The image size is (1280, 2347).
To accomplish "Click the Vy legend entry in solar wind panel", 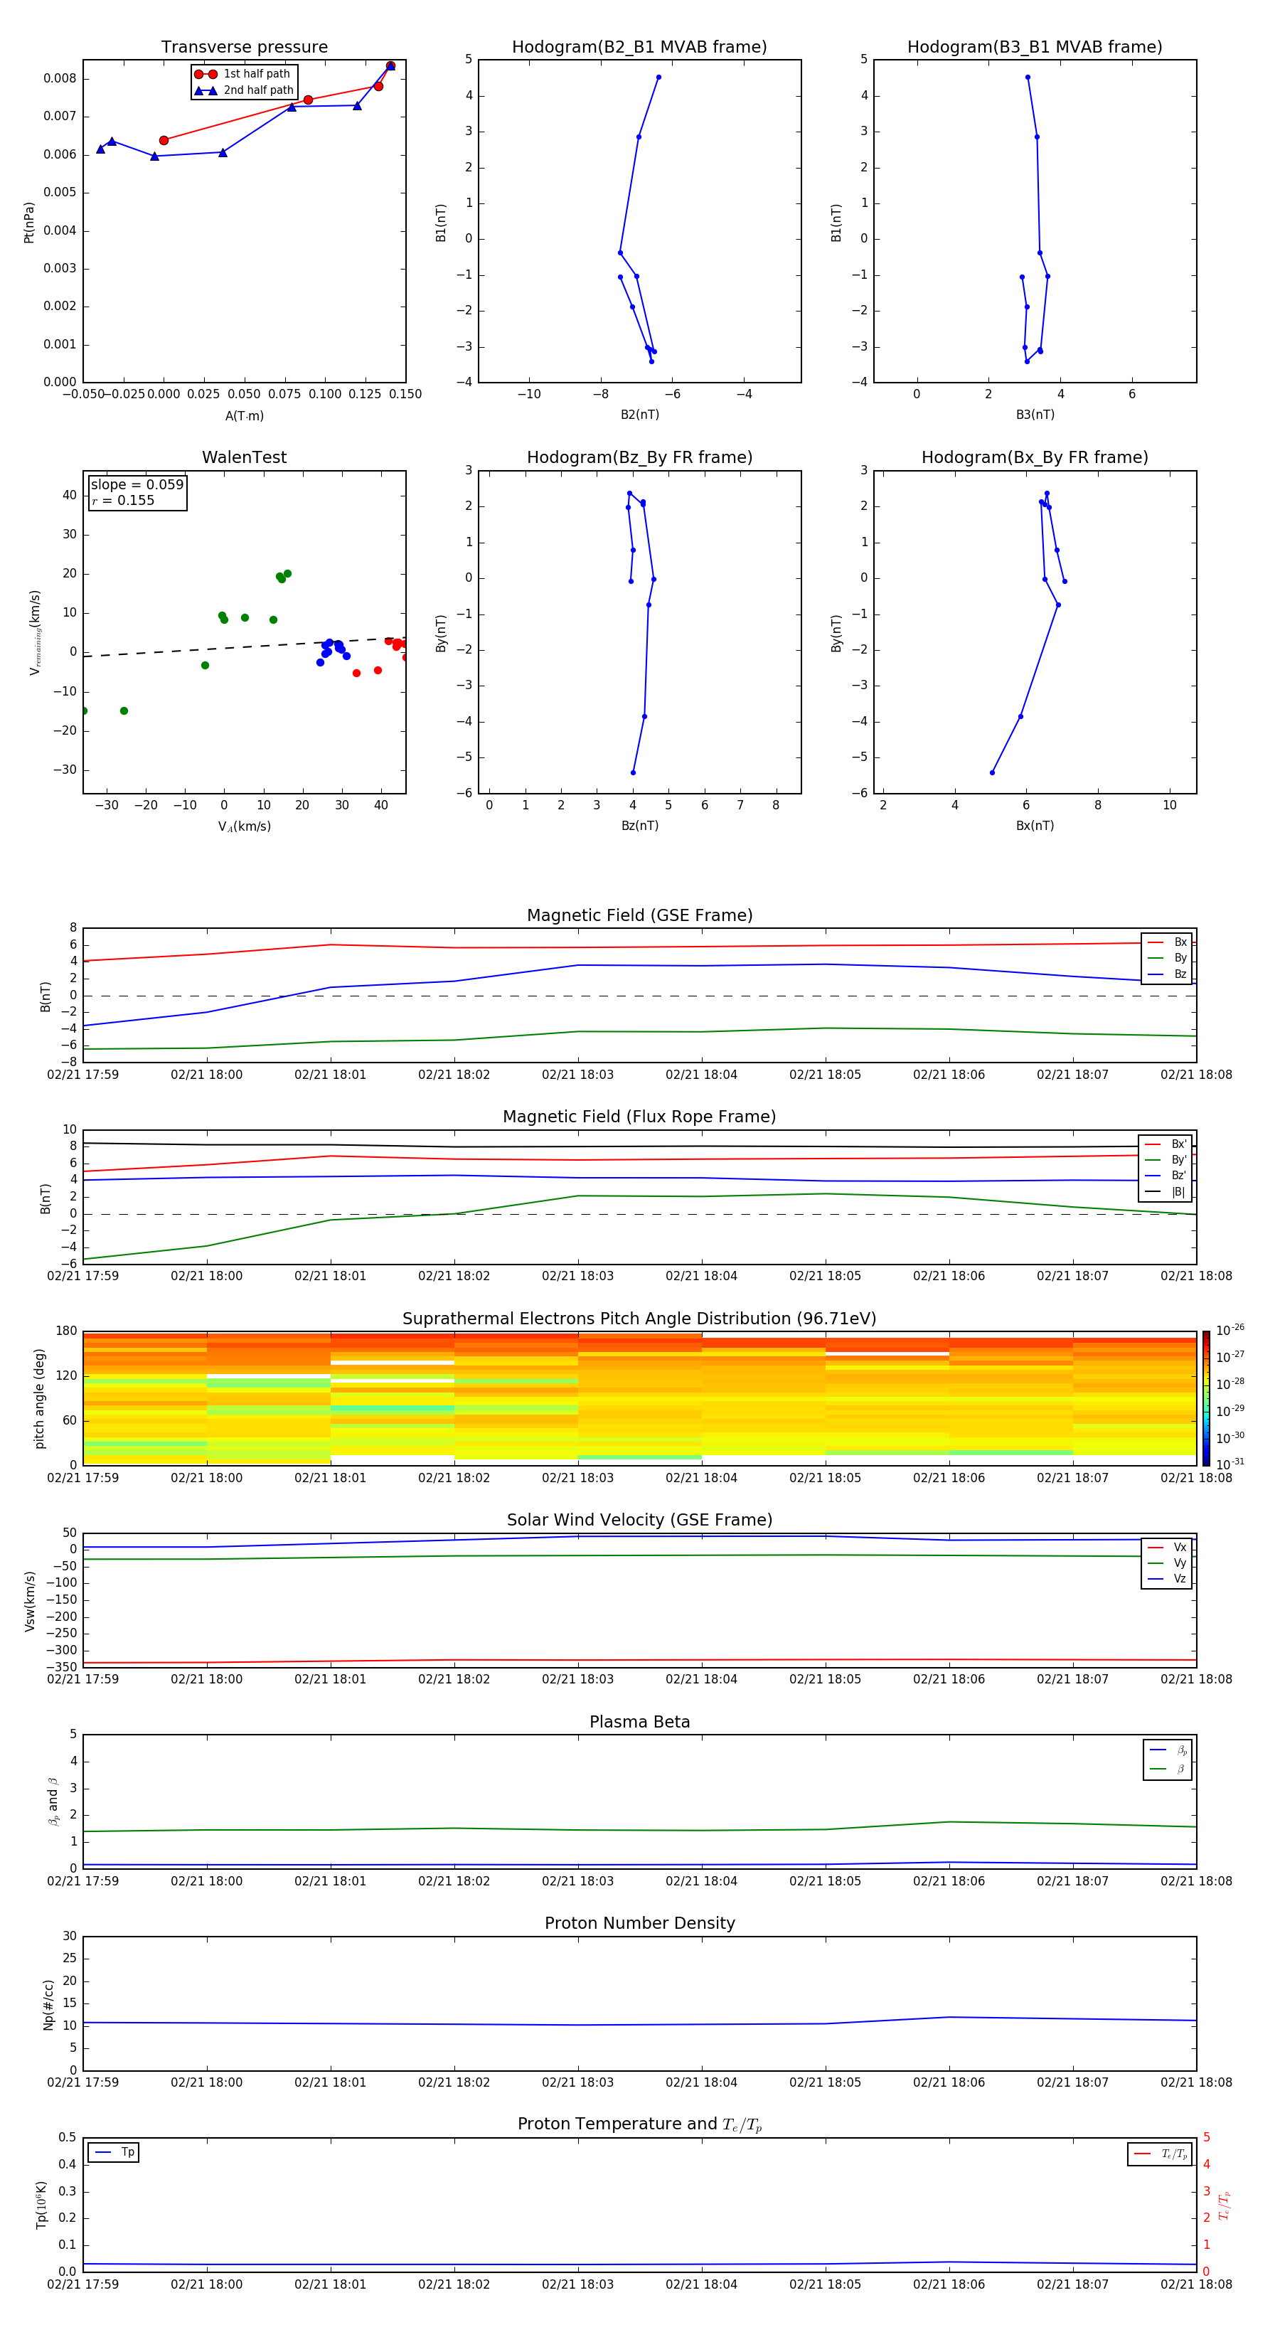I will pyautogui.click(x=1167, y=1563).
